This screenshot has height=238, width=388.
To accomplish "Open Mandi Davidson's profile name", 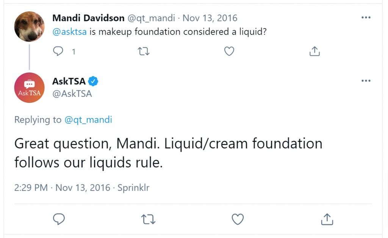I will click(x=88, y=18).
